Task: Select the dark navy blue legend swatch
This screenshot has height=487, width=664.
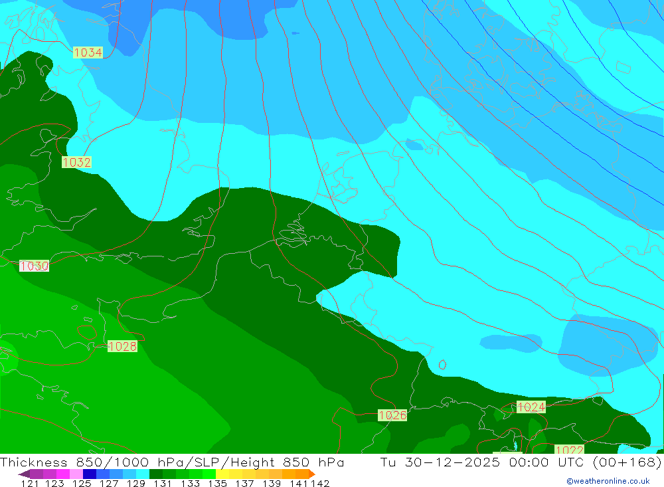Action: [x=90, y=474]
